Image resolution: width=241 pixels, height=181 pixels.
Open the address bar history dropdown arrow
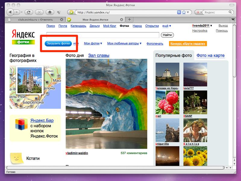(188, 12)
